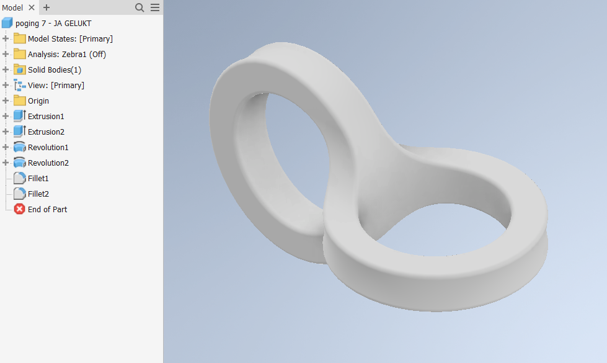Expand the Revolution2 feature node
Image resolution: width=607 pixels, height=363 pixels.
click(x=6, y=163)
